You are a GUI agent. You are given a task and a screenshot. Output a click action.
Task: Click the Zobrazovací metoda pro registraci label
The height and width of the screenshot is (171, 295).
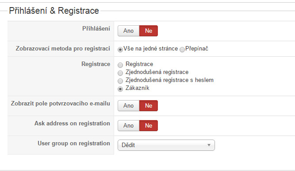[63, 48]
